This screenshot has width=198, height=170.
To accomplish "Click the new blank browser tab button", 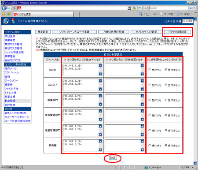I will pyautogui.click(x=77, y=15).
